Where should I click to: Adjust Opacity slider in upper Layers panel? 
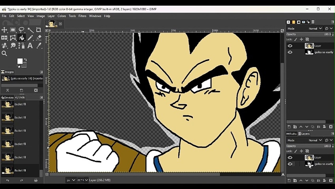[x=309, y=34]
